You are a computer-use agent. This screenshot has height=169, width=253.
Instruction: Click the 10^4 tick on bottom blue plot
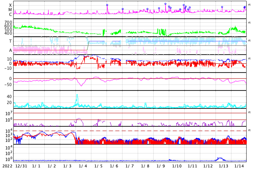coord(9,147)
